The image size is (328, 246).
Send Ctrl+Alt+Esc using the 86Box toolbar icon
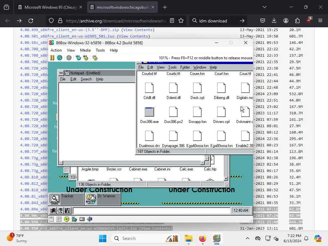[86, 58]
